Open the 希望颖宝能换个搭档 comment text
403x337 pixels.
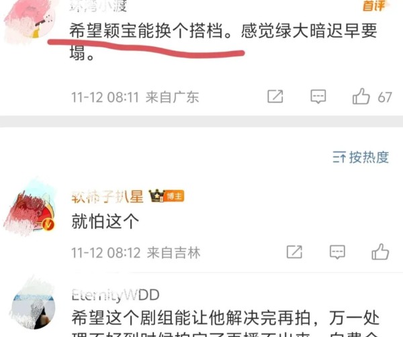pos(223,42)
